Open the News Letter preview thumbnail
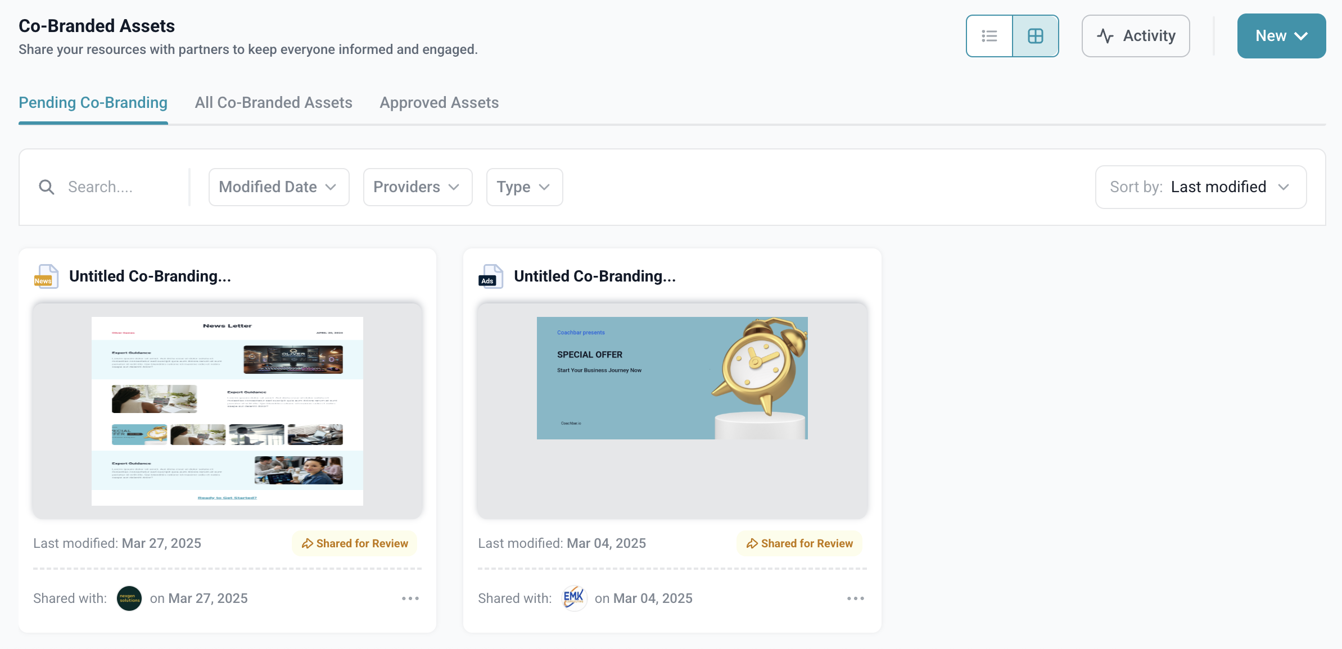 [227, 411]
